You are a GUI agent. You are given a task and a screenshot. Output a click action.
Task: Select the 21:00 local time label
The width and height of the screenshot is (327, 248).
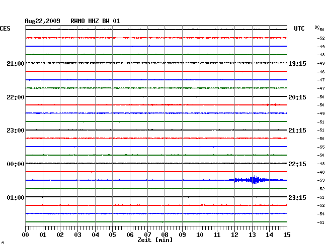pos(16,64)
